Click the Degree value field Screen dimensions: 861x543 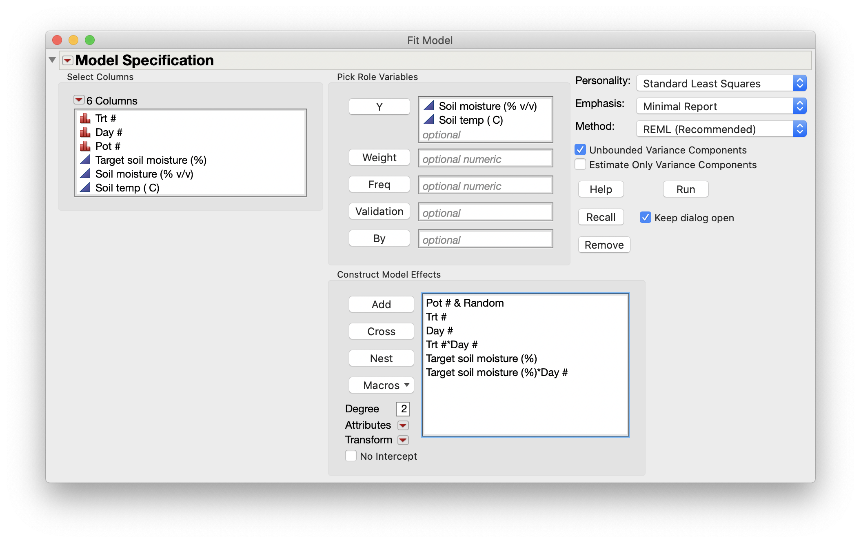click(x=403, y=409)
